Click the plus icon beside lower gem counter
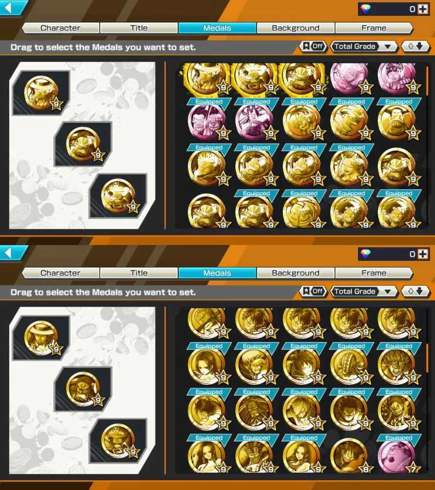 423,254
